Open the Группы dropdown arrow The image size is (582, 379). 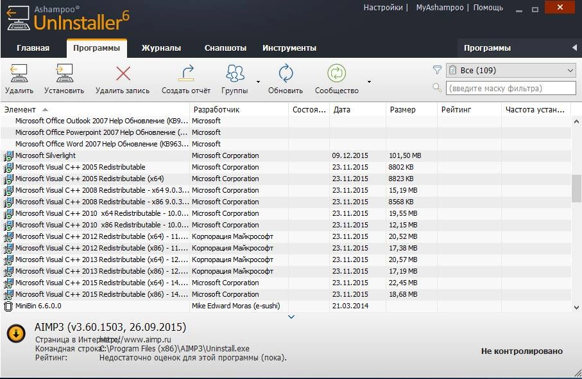coord(258,82)
